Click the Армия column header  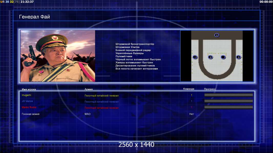(x=89, y=89)
